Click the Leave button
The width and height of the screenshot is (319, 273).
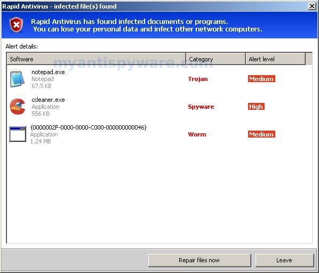coord(284,260)
